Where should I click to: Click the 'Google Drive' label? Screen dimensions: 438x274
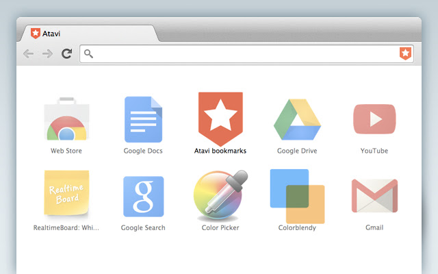pos(297,151)
